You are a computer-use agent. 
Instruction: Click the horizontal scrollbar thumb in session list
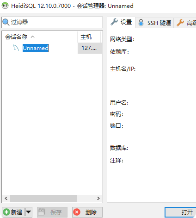[43, 198]
